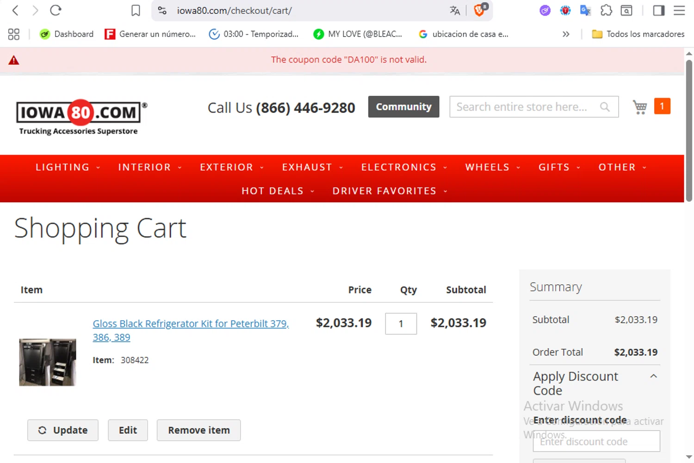Click the page vertical scrollbar thumb
This screenshot has height=463, width=694.
pos(689,131)
